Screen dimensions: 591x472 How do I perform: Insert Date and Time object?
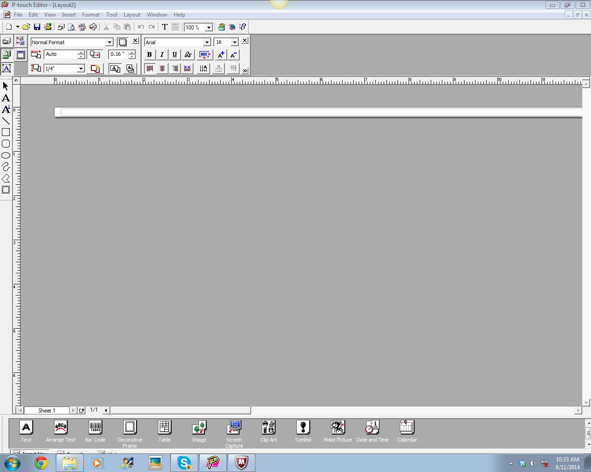coord(372,431)
